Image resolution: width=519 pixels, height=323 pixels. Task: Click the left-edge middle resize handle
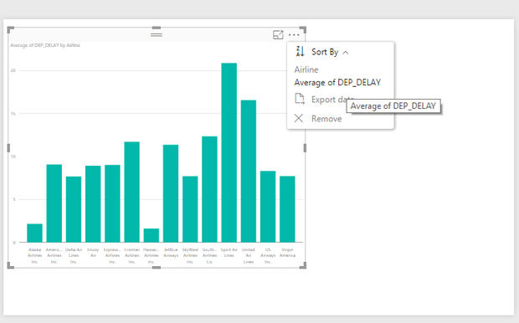(8, 148)
